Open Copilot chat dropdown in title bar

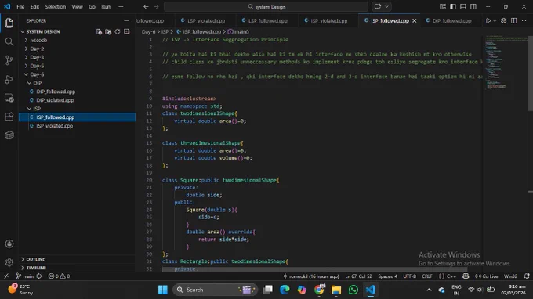pyautogui.click(x=386, y=6)
